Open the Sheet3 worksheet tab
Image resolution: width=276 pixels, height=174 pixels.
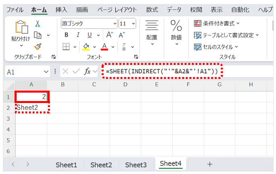136,165
